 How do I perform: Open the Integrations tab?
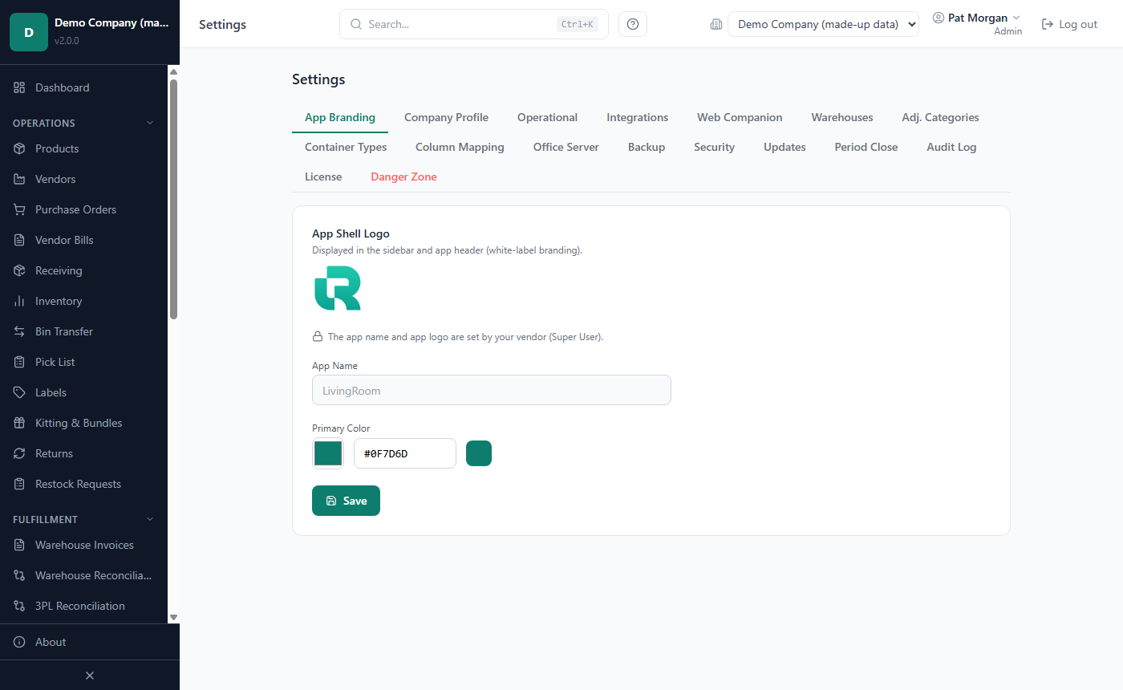[x=637, y=117]
